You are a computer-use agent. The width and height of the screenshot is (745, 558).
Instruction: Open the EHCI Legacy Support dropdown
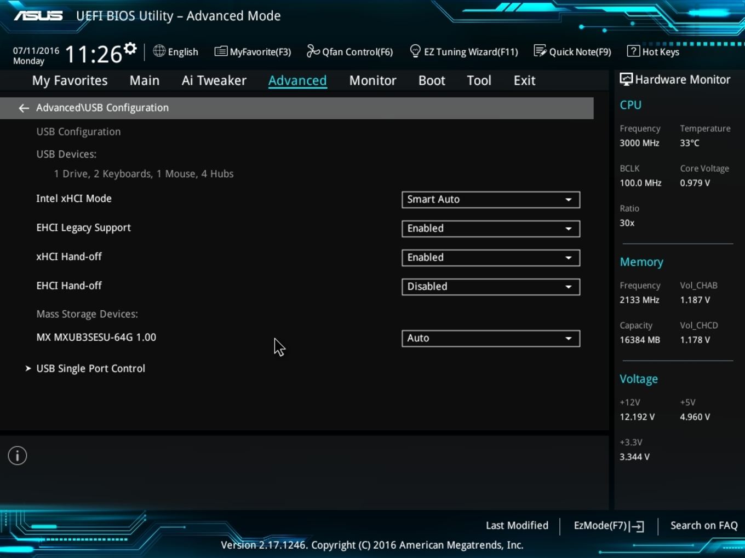coord(491,229)
